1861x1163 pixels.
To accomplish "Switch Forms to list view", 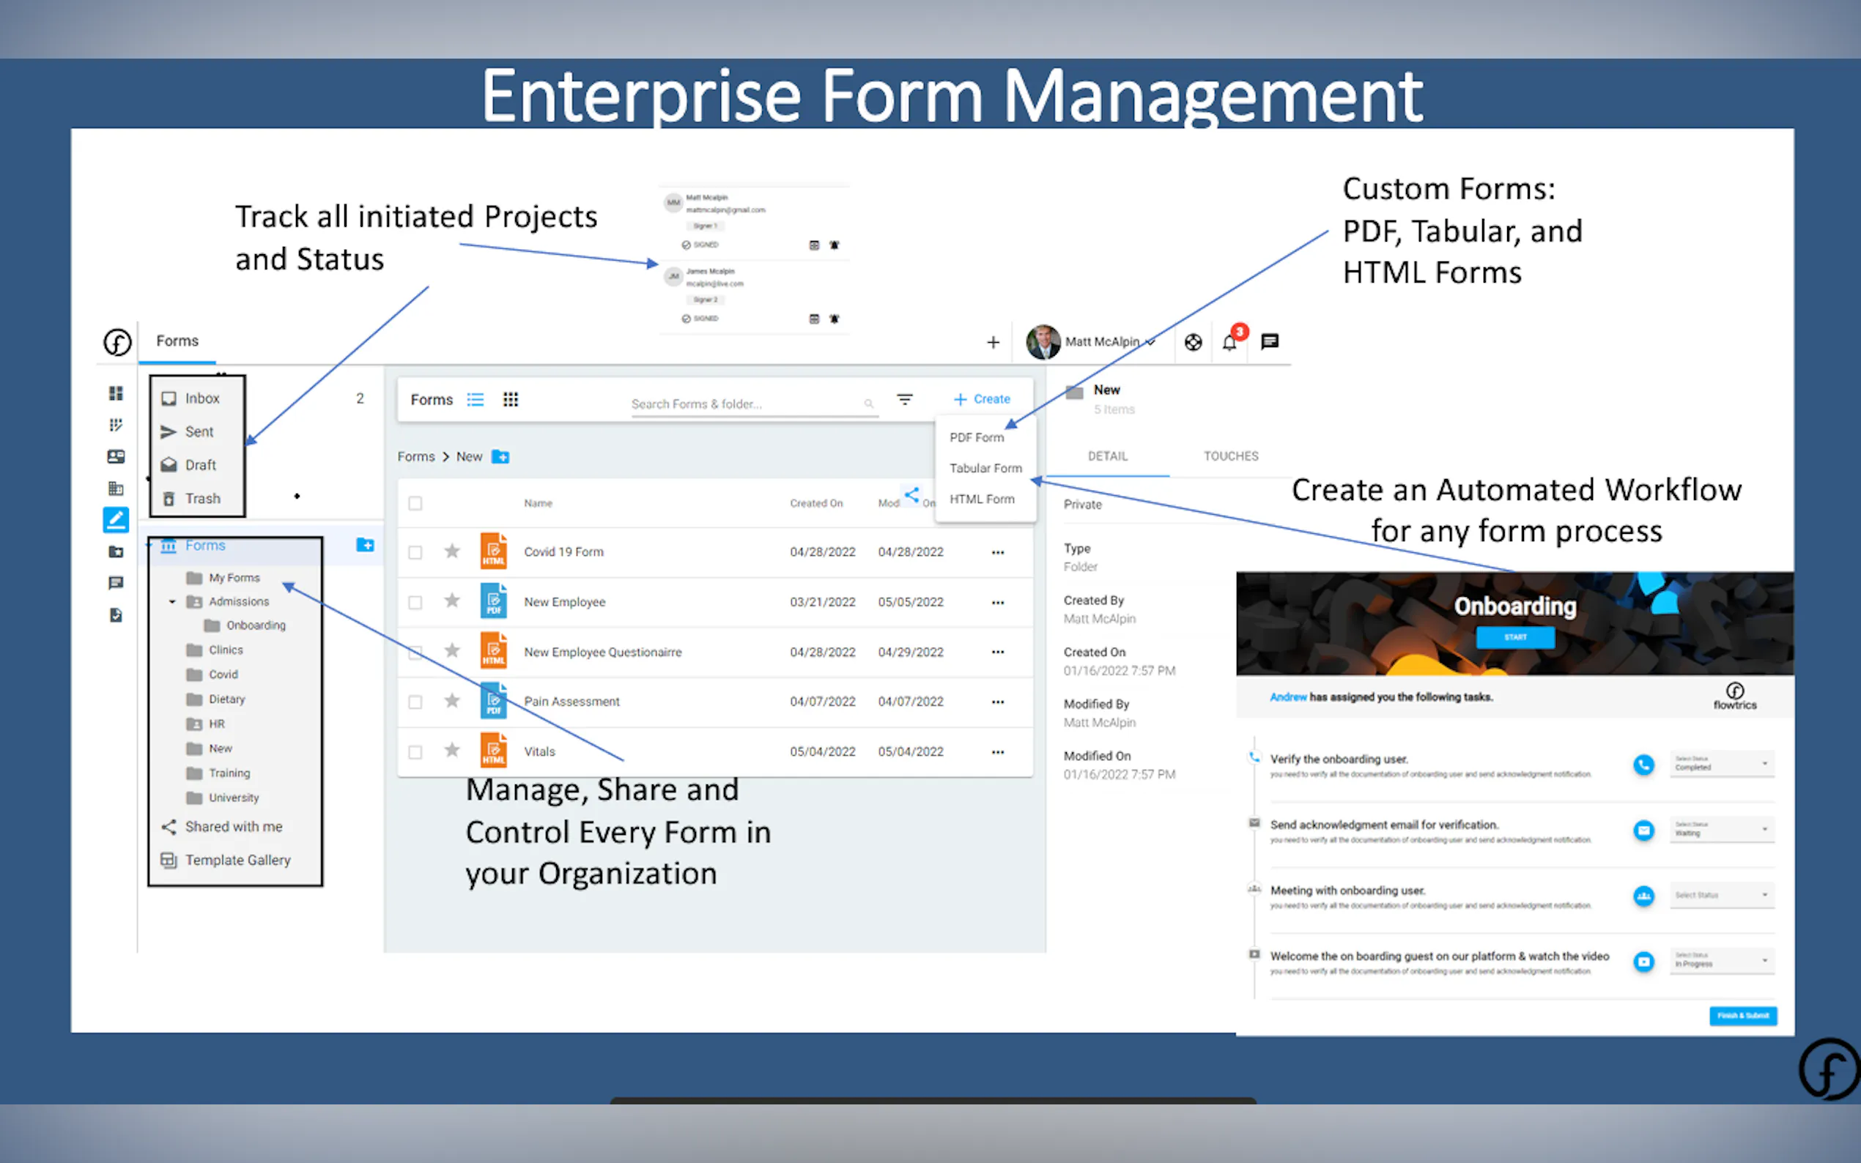I will click(x=476, y=399).
